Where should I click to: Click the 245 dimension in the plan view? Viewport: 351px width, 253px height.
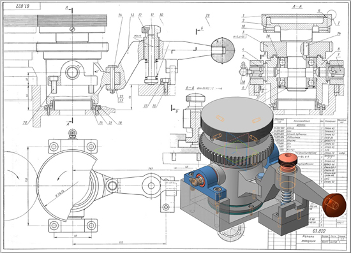click(x=151, y=168)
